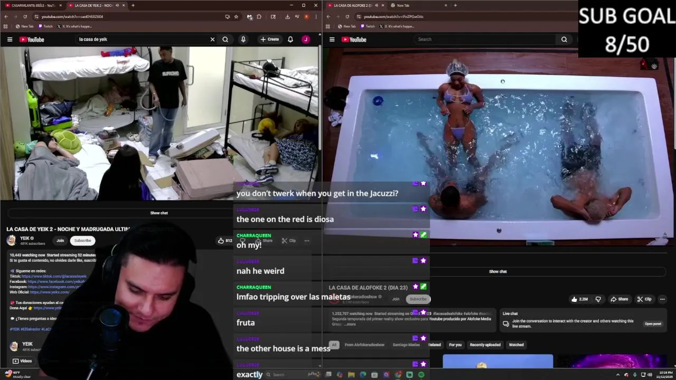Select the 'Recently uploaded' filter chip
This screenshot has width=676, height=380.
point(485,345)
